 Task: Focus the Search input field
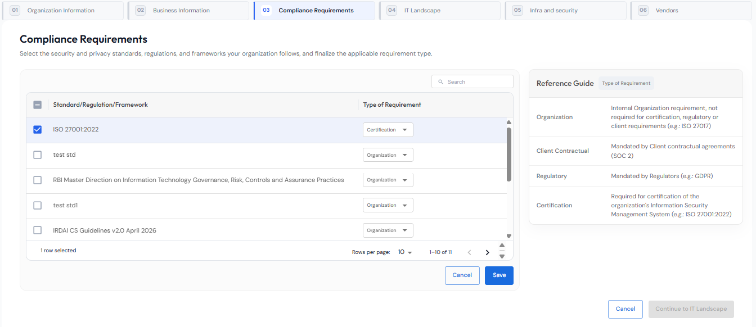coord(472,82)
